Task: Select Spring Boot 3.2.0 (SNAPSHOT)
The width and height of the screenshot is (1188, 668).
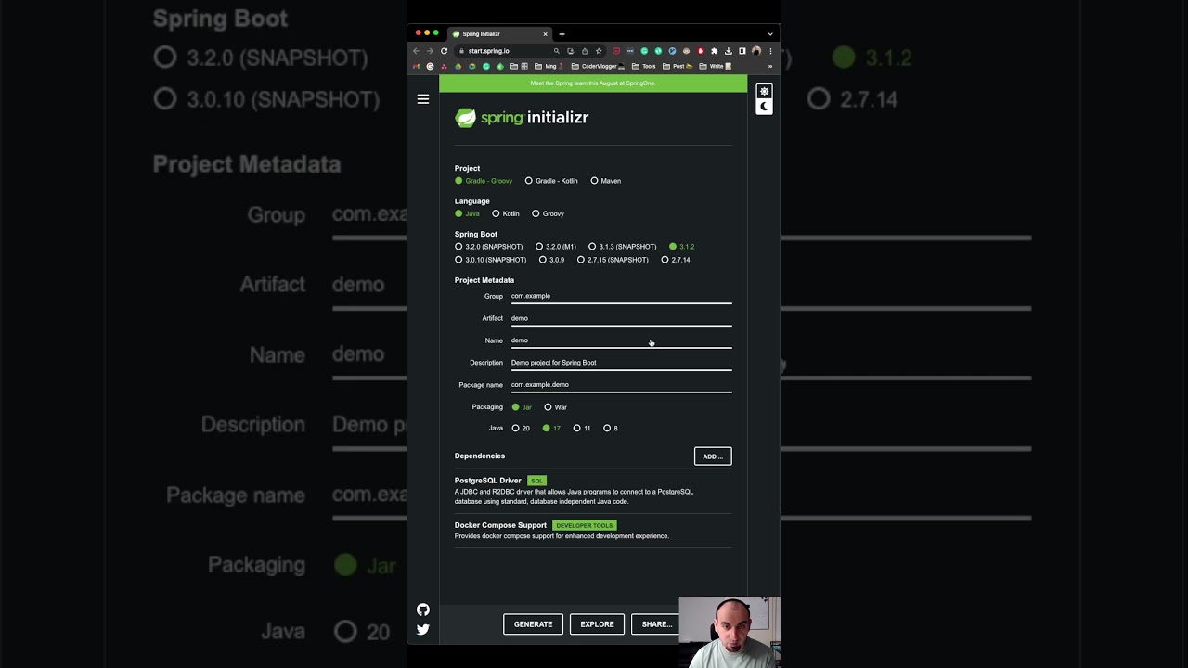Action: [x=489, y=247]
